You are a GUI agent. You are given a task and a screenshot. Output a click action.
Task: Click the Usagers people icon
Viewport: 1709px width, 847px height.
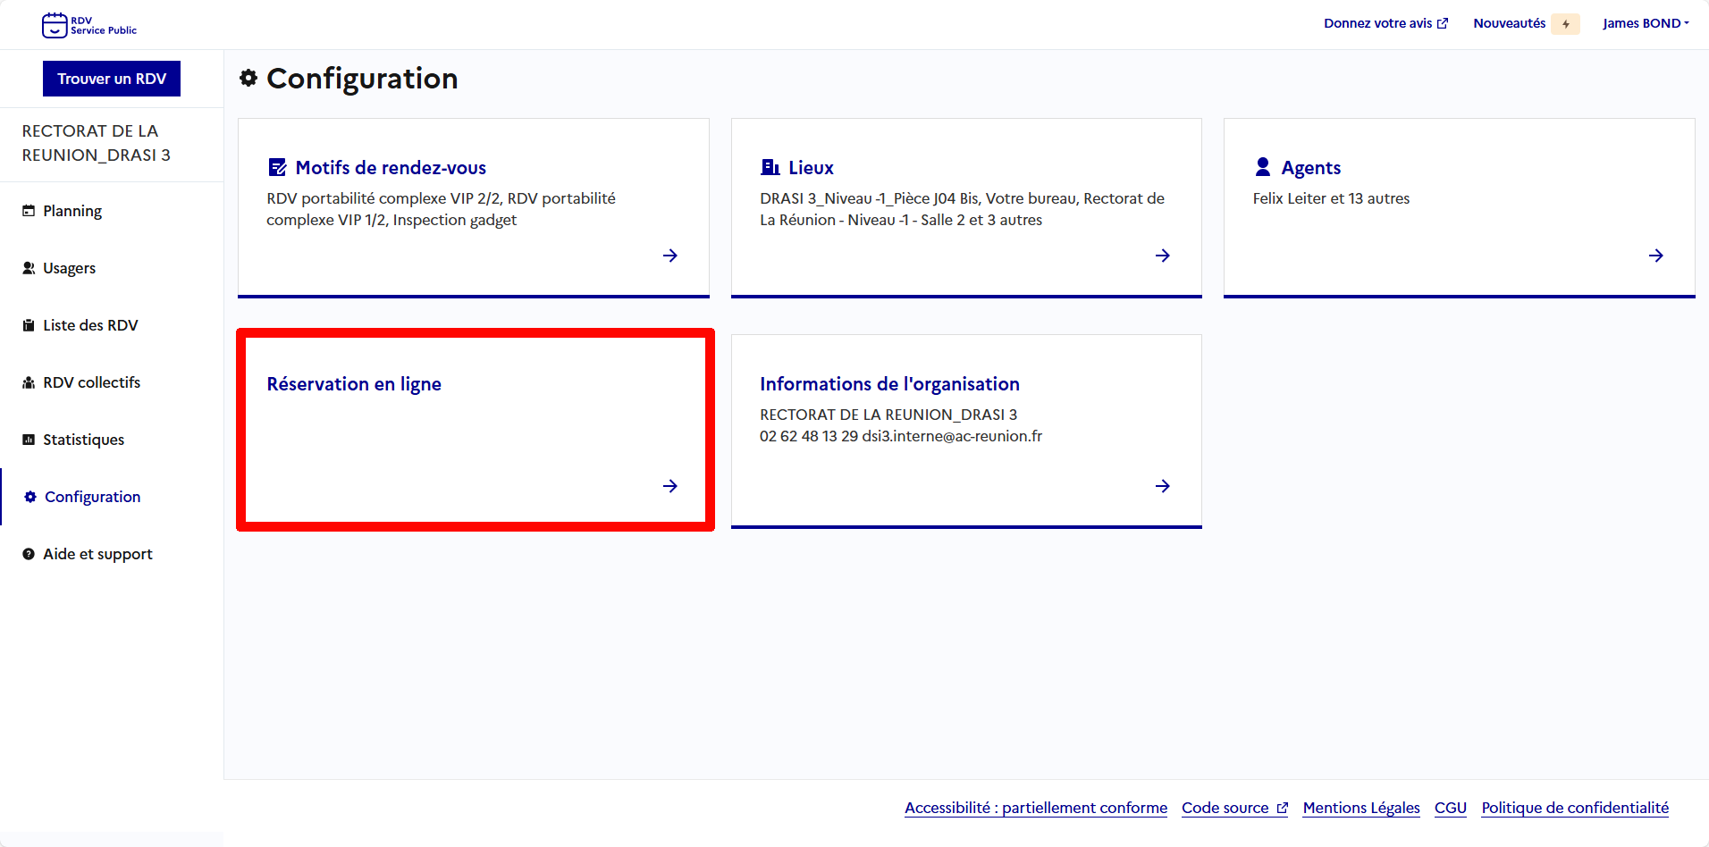tap(29, 268)
